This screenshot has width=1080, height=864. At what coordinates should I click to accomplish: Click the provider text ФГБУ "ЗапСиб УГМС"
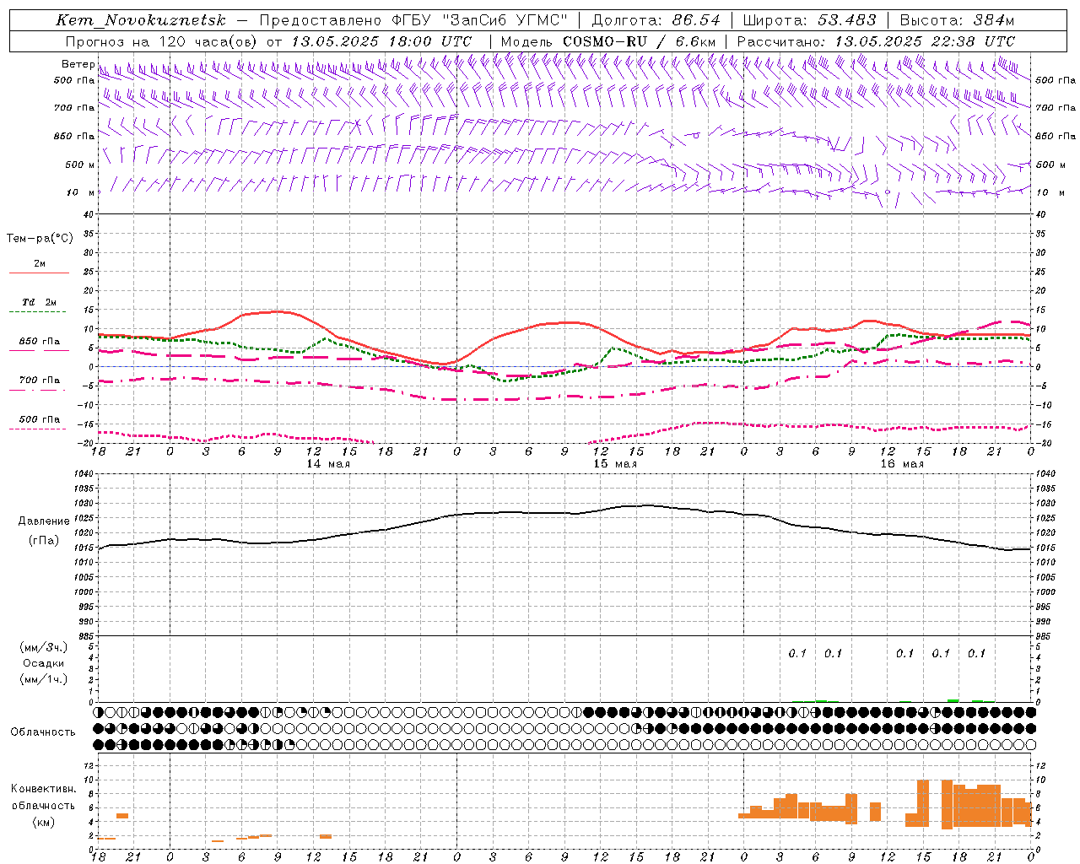tap(480, 20)
